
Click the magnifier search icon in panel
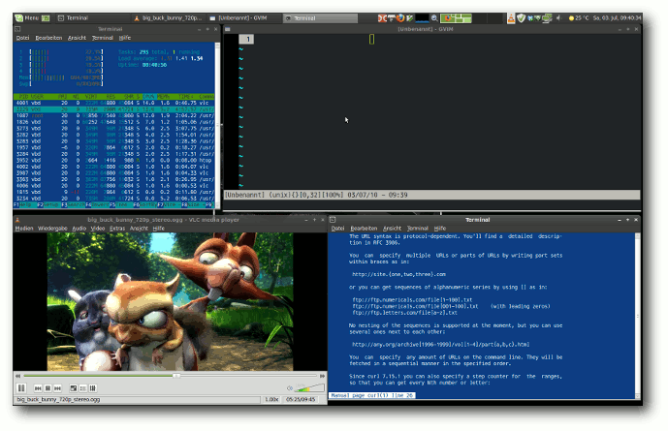point(434,17)
